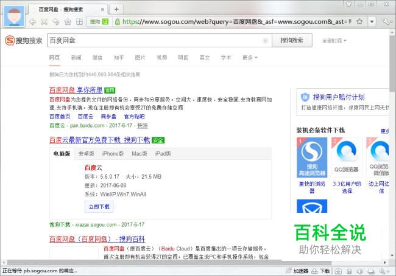Open the address bar history dropdown arrow
This screenshot has width=396, height=276.
372,22
